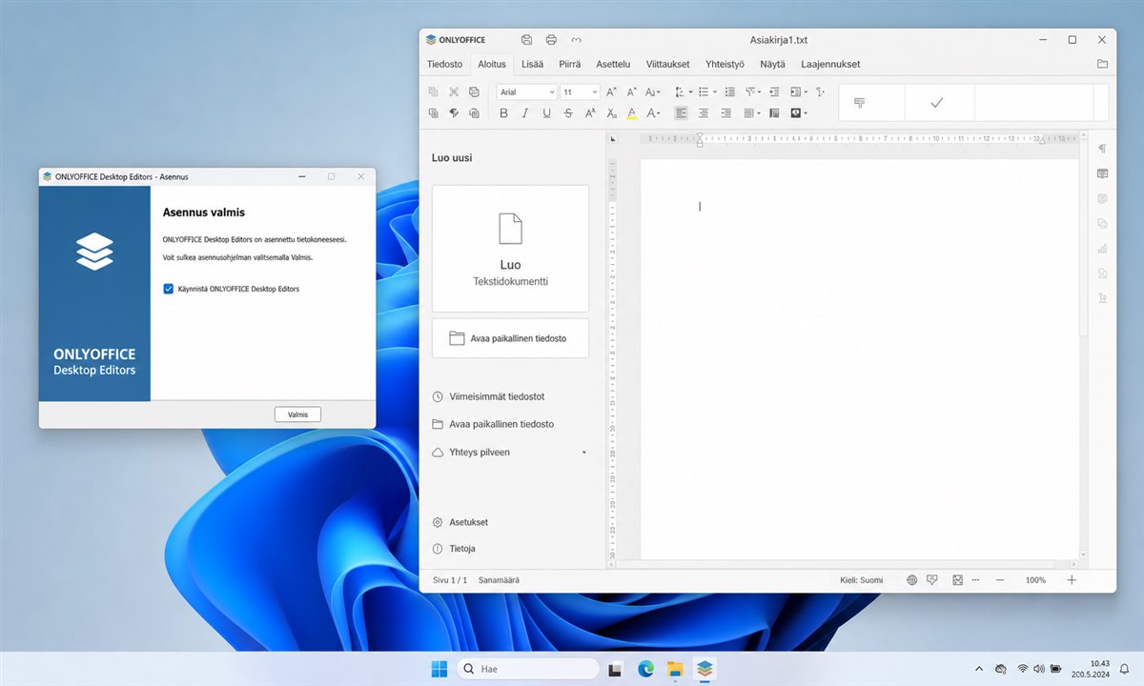Open the Arial font name dropdown
This screenshot has width=1144, height=686.
[x=552, y=92]
